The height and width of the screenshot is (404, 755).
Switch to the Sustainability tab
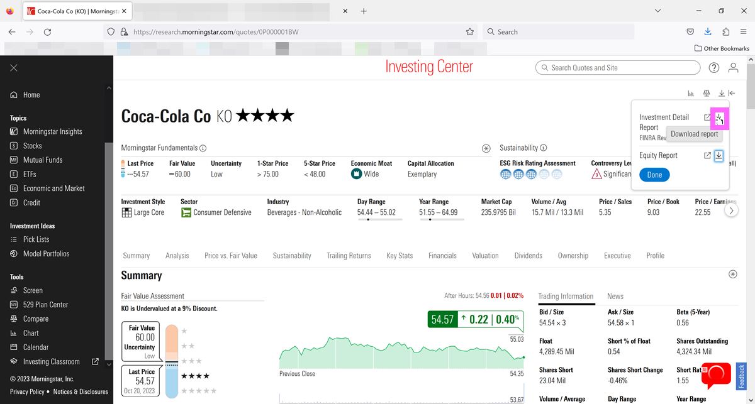tap(292, 256)
